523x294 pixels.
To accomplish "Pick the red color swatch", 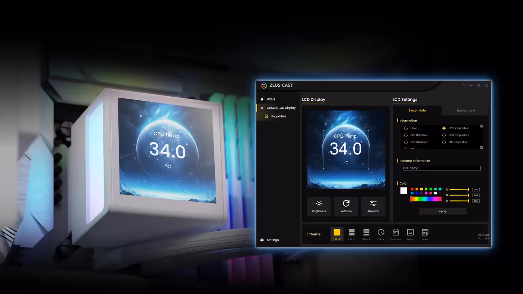I will click(x=412, y=189).
